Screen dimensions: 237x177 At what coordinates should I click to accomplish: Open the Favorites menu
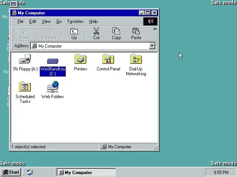tap(75, 21)
